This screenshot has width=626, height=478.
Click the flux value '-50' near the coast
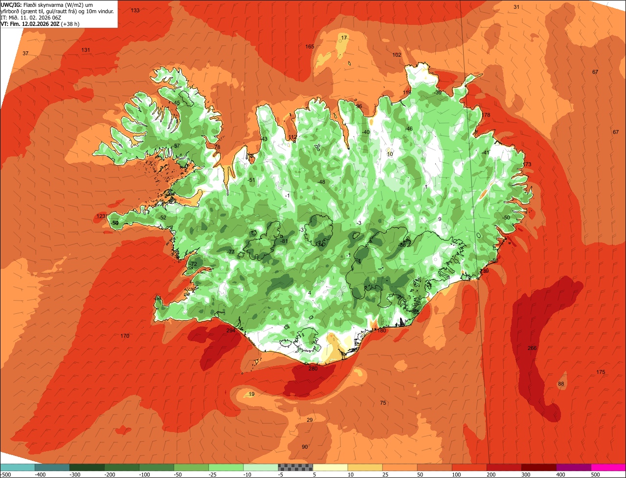point(506,217)
